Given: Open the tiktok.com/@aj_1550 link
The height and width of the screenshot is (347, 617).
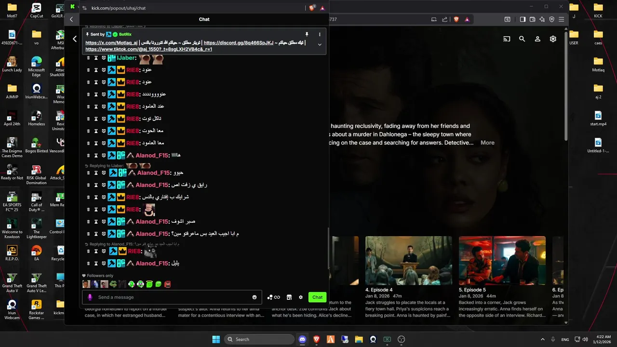Looking at the screenshot, I should click(x=149, y=49).
